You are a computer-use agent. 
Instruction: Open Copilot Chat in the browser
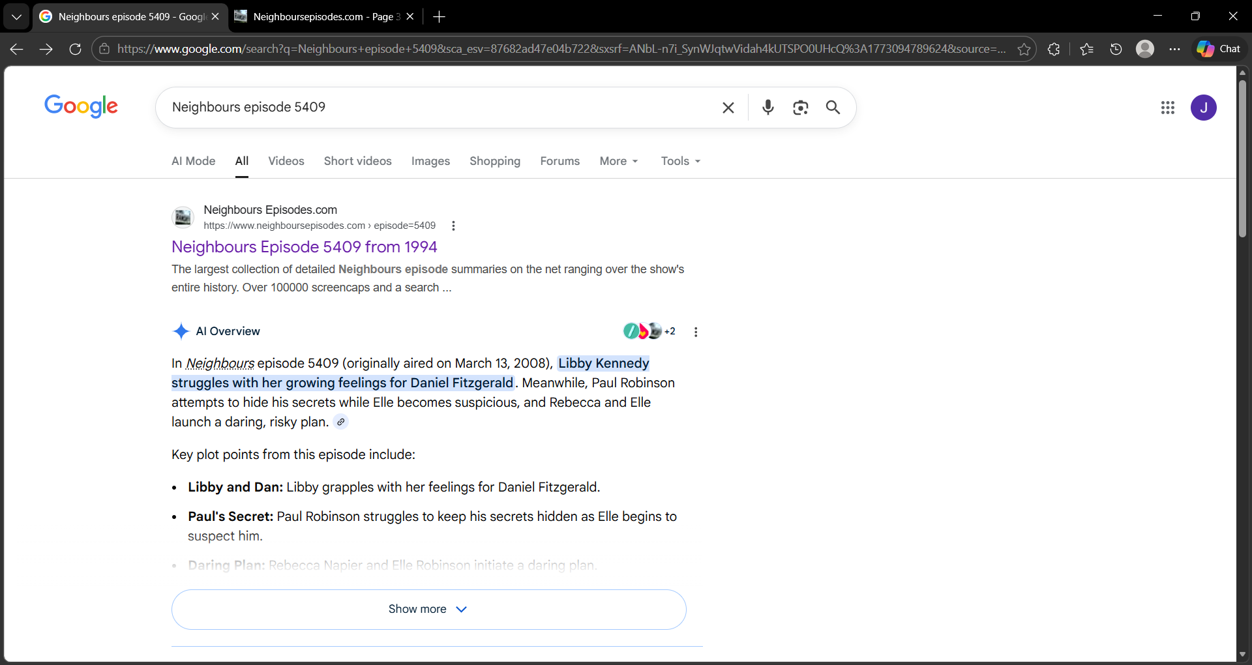click(1219, 49)
